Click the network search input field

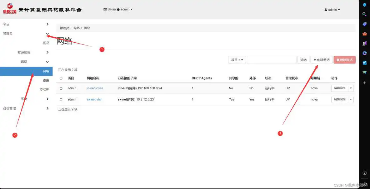point(271,59)
